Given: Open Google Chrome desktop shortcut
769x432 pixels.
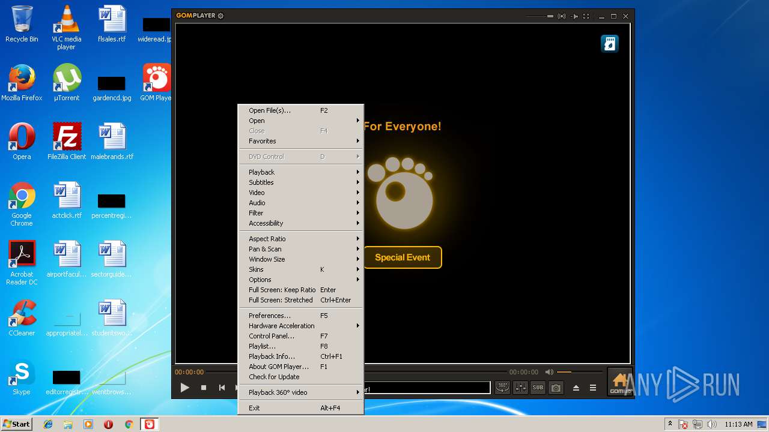Looking at the screenshot, I should coord(22,204).
